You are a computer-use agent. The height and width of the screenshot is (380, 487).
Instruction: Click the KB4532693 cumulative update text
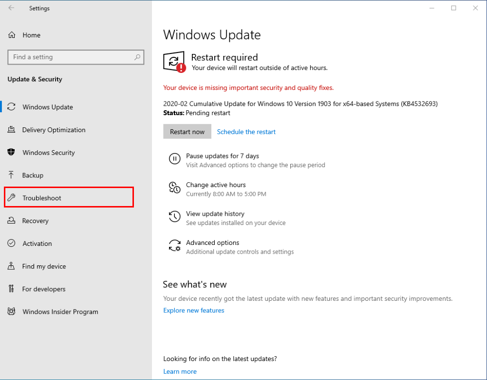pos(300,104)
